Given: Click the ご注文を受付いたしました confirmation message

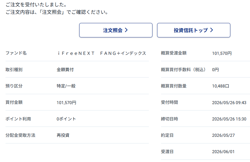Looking at the screenshot, I should point(36,5).
